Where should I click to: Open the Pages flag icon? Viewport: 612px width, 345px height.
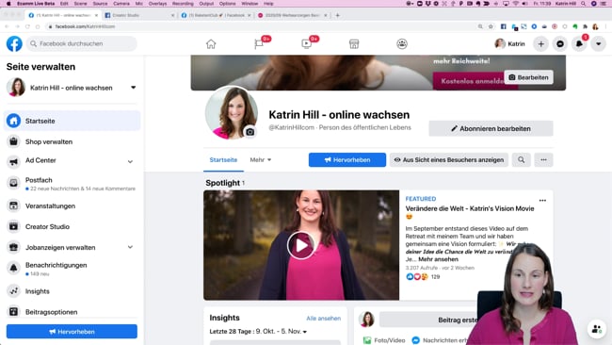click(259, 44)
